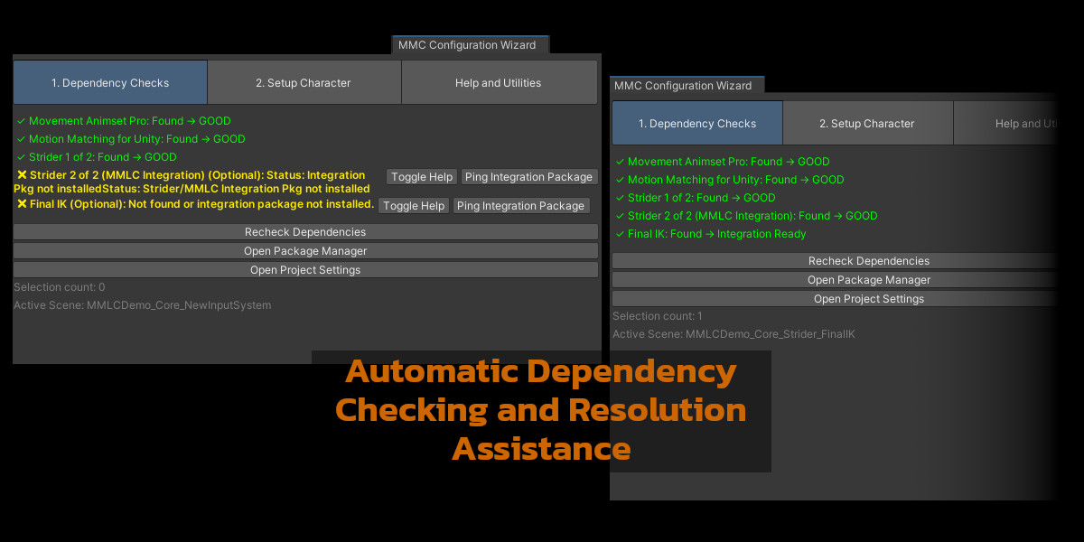Select Dependency Checks tab in right wizard window
Screen dimensions: 1084x542
(697, 123)
